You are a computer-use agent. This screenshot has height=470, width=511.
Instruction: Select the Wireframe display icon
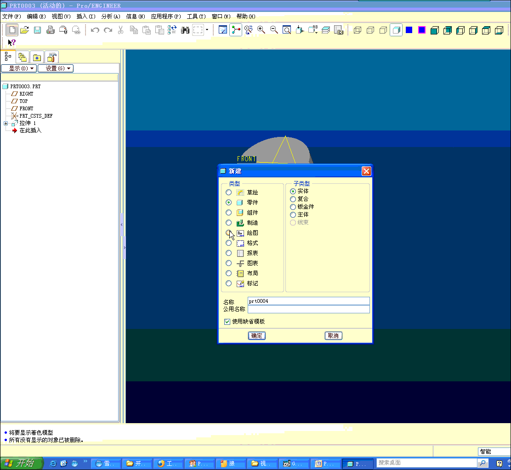358,30
